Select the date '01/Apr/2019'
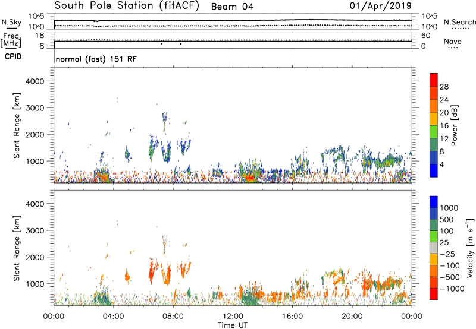The height and width of the screenshot is (329, 476). click(381, 6)
